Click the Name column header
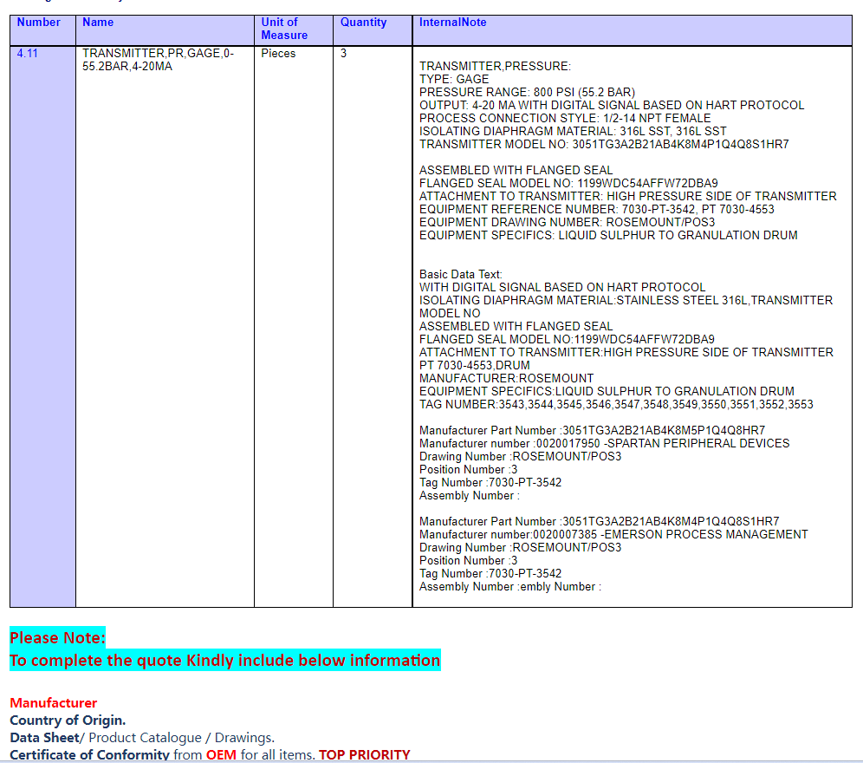 point(98,23)
